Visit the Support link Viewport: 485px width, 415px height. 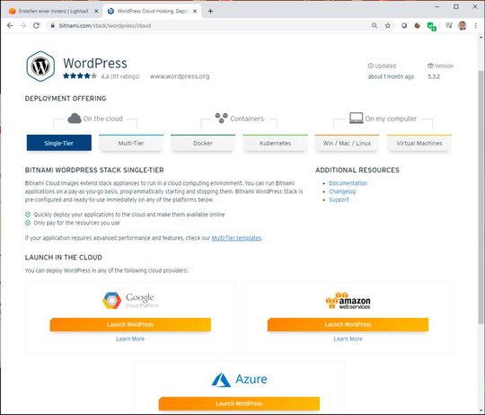[339, 199]
